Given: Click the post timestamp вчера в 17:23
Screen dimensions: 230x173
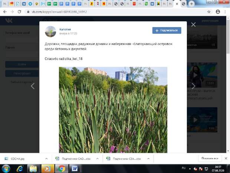Looking at the screenshot, I should (68, 33).
